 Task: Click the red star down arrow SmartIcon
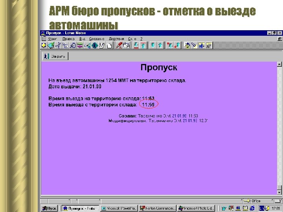[170, 46]
